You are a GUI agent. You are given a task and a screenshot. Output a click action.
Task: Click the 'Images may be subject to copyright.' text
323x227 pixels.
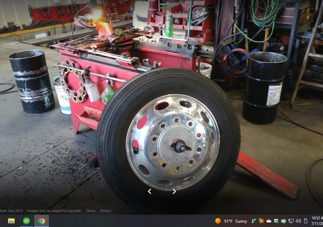click(x=54, y=211)
